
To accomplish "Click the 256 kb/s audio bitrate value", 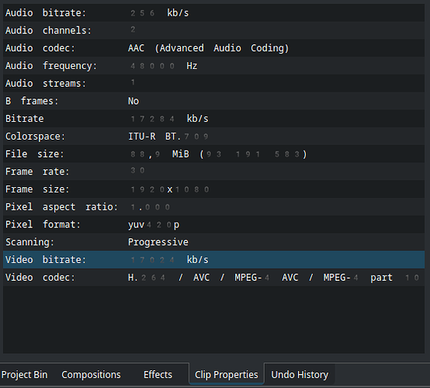I will (x=160, y=13).
